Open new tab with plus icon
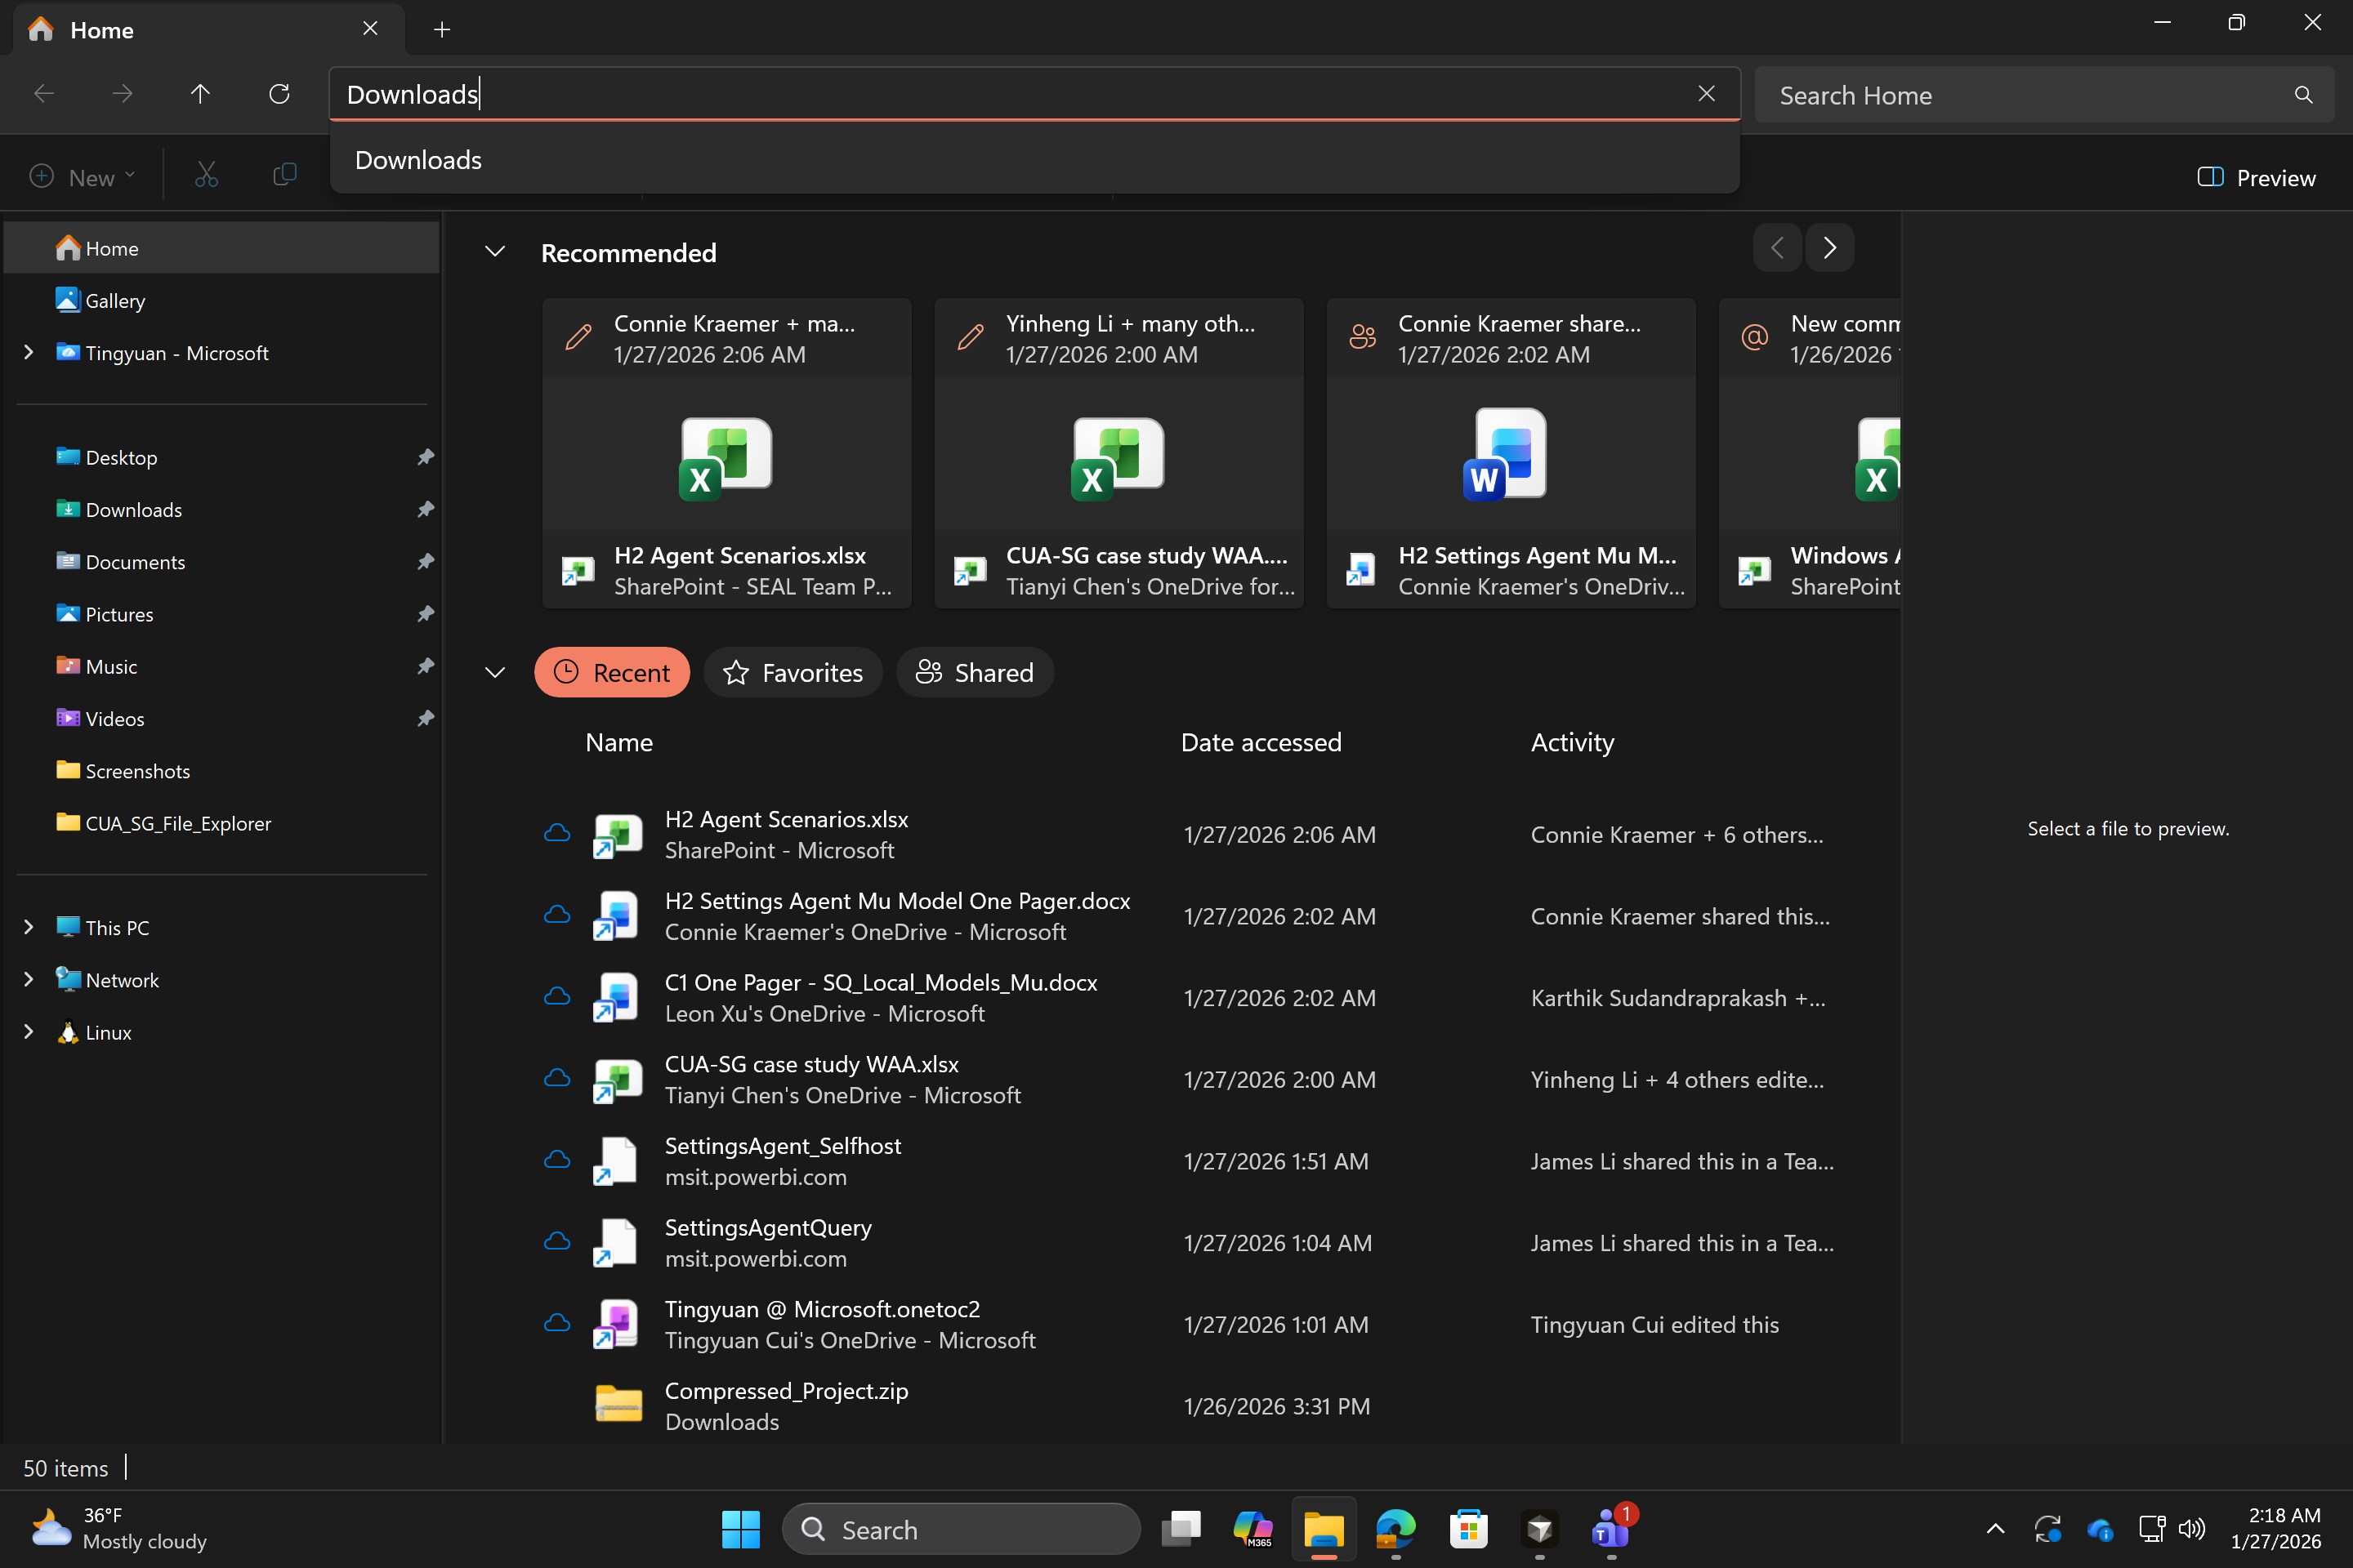The height and width of the screenshot is (1568, 2353). click(442, 30)
